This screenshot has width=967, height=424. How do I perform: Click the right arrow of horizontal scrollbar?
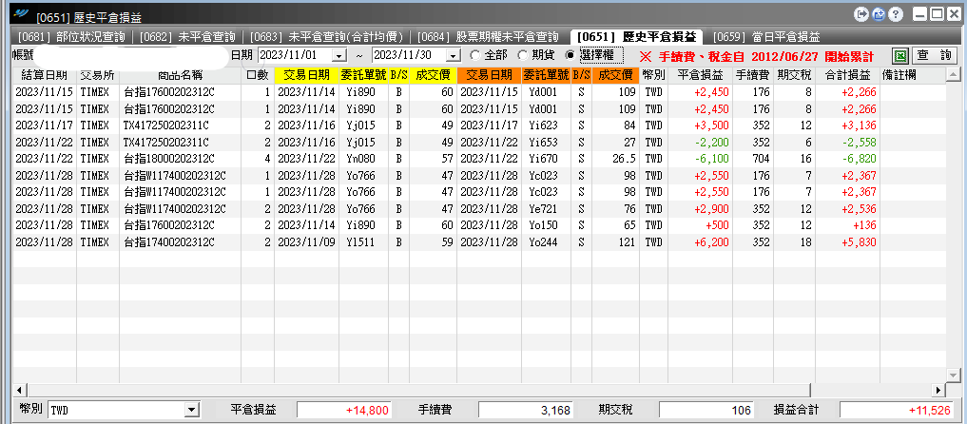click(x=939, y=390)
